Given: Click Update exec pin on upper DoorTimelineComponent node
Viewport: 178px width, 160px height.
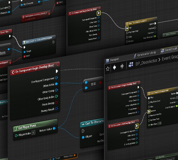Looking at the screenshot, I should tap(155, 24).
